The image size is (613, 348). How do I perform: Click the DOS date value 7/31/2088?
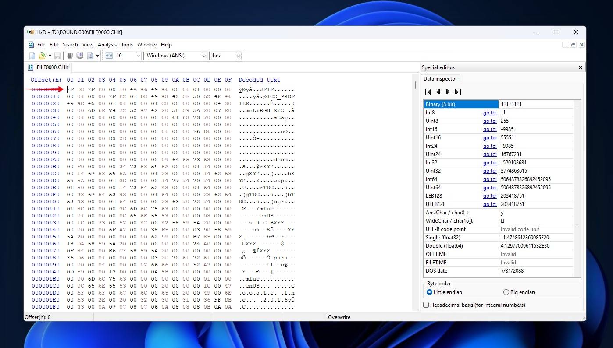point(512,271)
